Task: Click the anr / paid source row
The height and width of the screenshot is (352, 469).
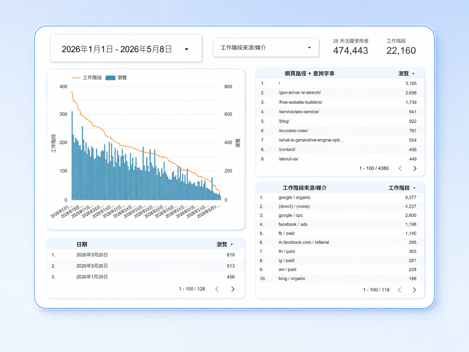Action: tap(340, 269)
